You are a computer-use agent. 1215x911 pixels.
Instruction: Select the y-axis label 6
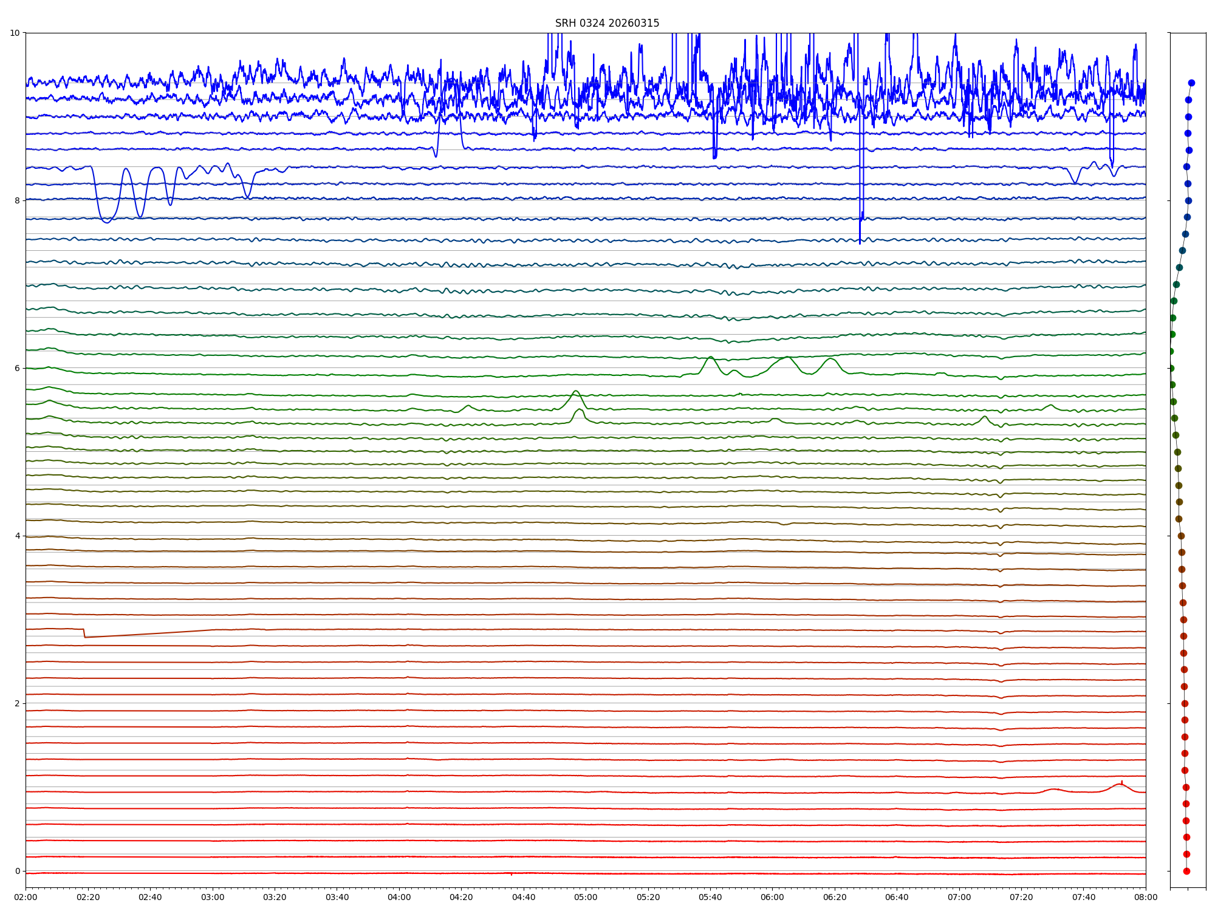pos(17,368)
